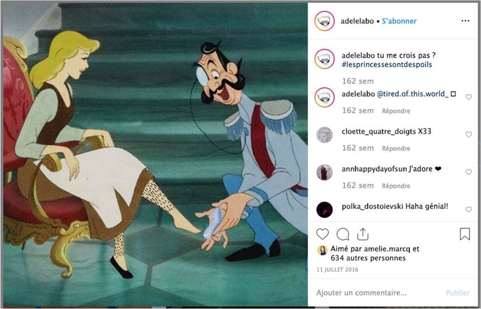Save the post with the bookmark icon

click(465, 234)
